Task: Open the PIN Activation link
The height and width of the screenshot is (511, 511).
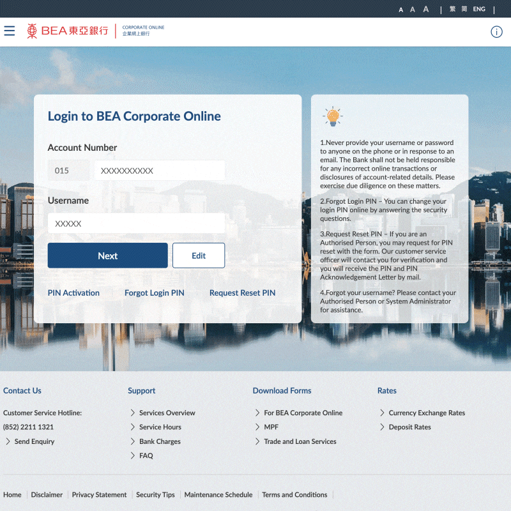Action: 73,293
